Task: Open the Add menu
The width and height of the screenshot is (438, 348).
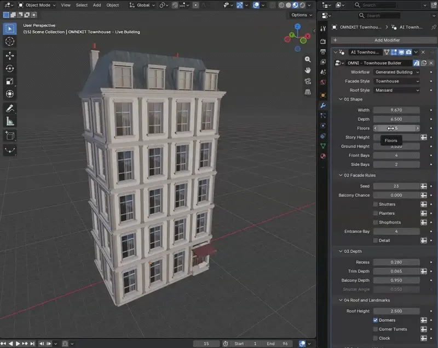Action: (97, 5)
